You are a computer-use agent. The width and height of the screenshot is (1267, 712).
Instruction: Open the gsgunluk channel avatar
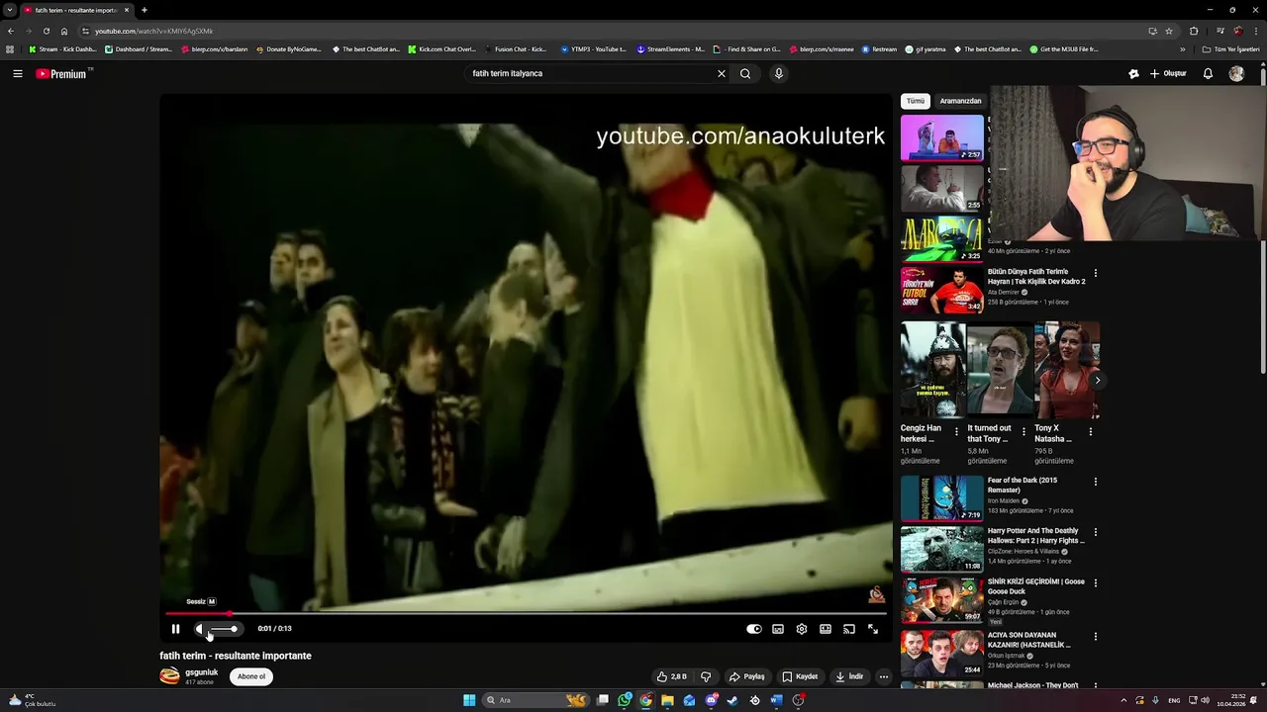click(170, 676)
